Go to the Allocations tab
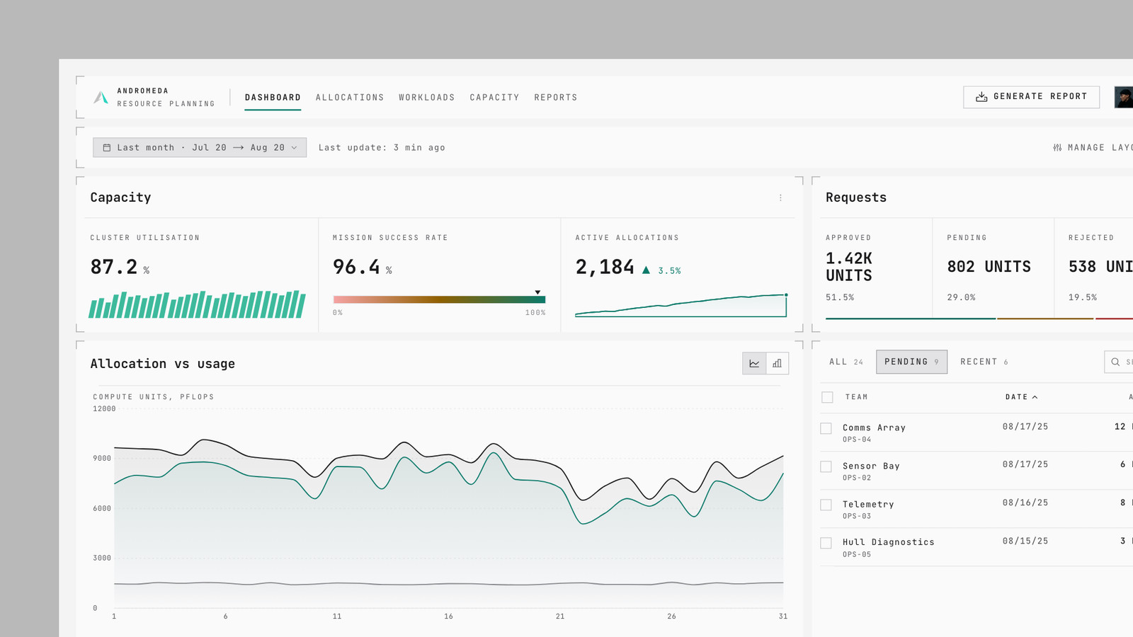1133x637 pixels. coord(350,98)
